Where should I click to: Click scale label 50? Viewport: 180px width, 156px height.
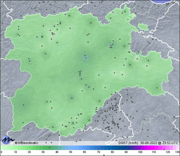click(x=70, y=152)
